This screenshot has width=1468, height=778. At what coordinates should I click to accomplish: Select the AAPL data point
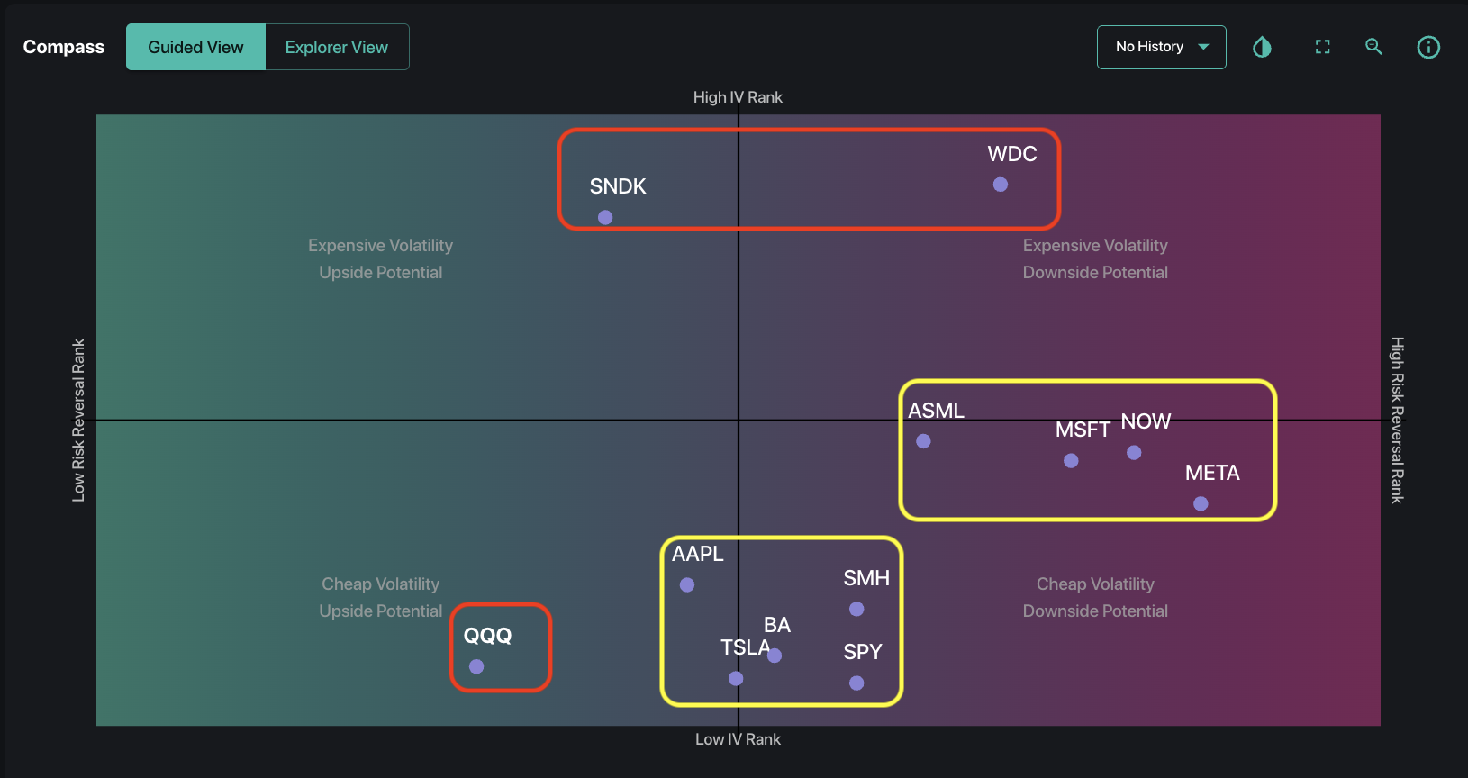(x=687, y=584)
